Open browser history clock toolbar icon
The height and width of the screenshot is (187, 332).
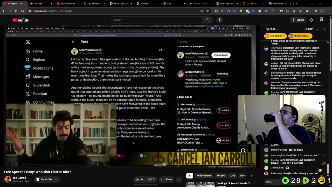[x=281, y=11]
